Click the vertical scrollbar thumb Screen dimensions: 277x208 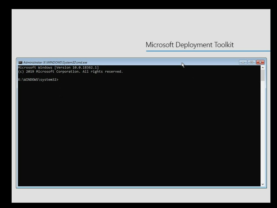(263, 75)
